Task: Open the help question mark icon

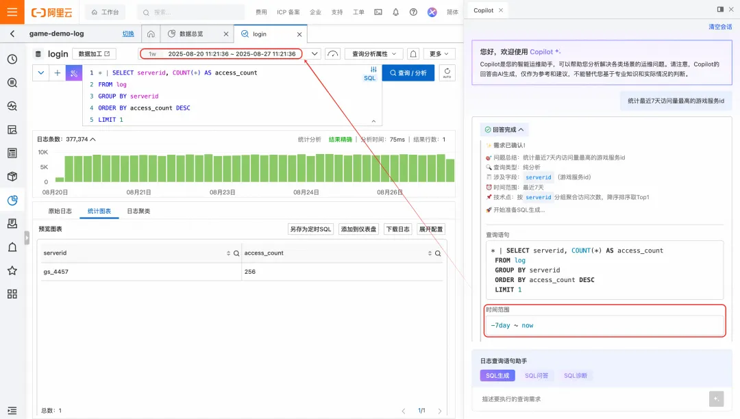Action: [413, 12]
